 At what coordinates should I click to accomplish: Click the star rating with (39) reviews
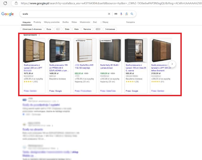(x=132, y=82)
